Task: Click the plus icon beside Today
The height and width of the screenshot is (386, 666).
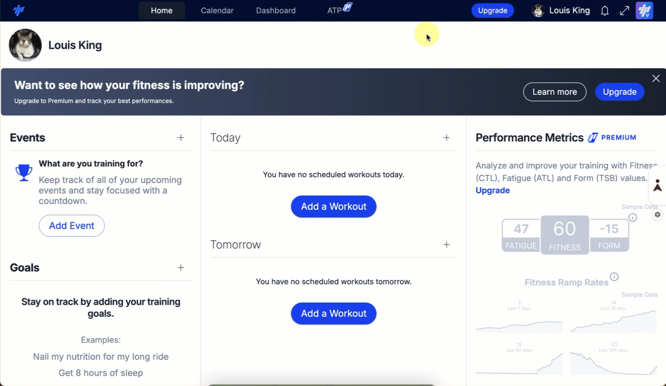Action: click(x=446, y=137)
